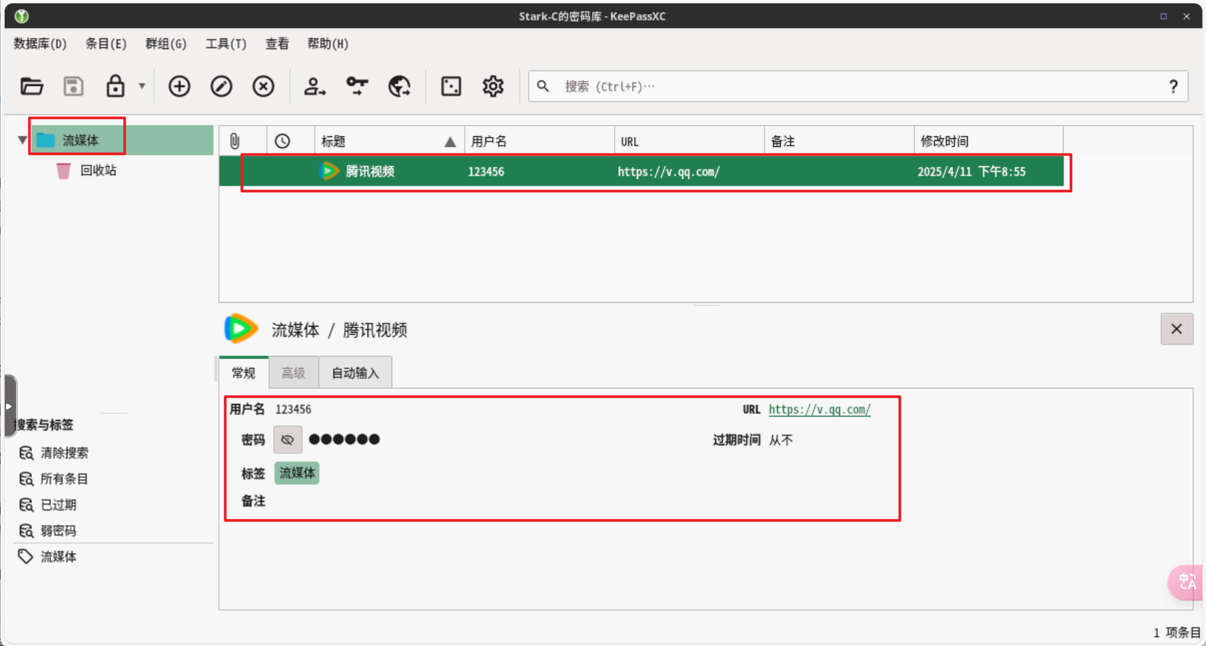Click the search magnifier icon
Image resolution: width=1206 pixels, height=646 pixels.
pyautogui.click(x=543, y=86)
